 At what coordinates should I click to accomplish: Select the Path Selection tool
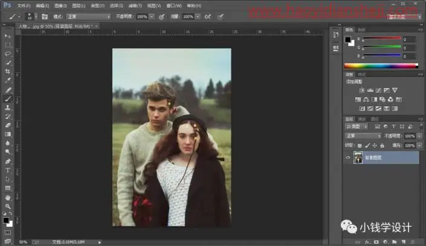[x=8, y=179]
